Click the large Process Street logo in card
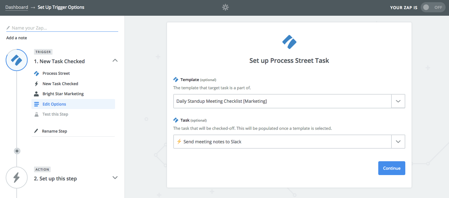The width and height of the screenshot is (449, 198). pos(289,42)
